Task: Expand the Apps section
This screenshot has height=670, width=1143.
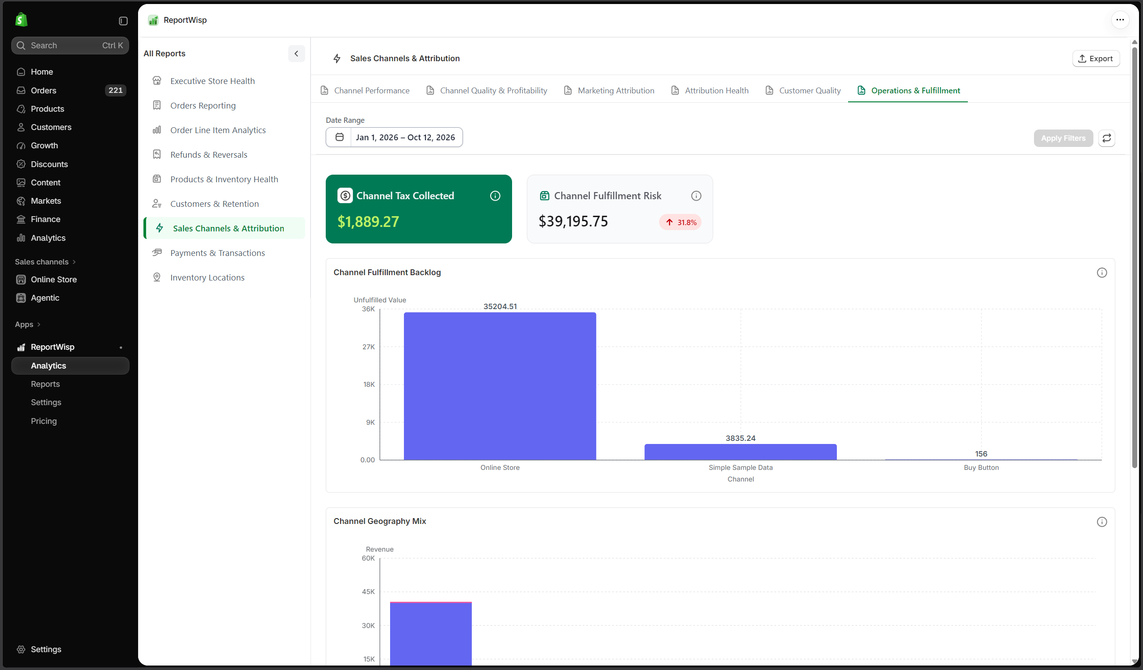Action: 28,325
